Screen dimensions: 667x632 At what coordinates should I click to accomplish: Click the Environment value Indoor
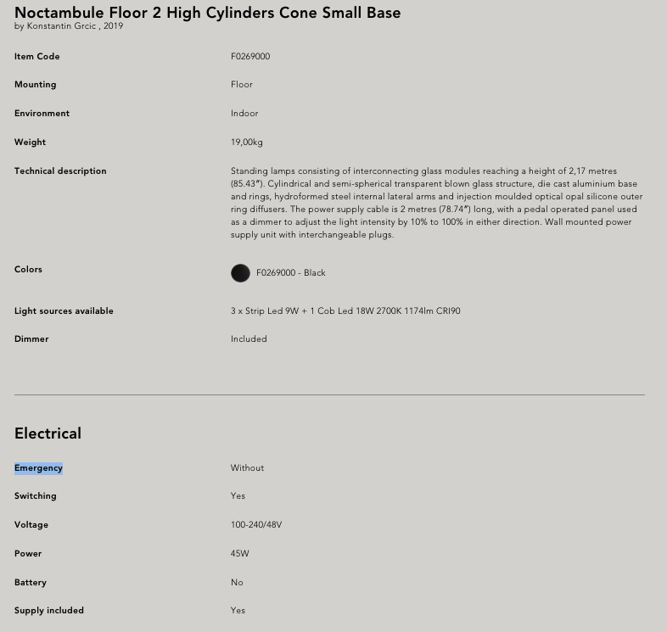(x=244, y=114)
